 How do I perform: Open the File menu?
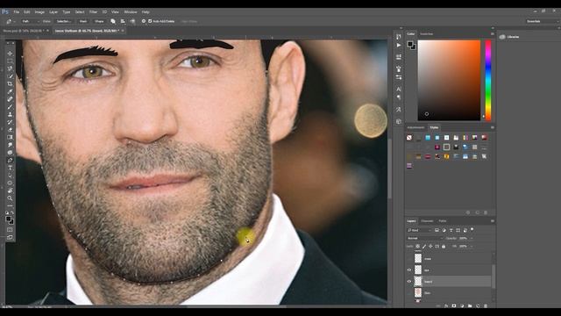pyautogui.click(x=17, y=11)
